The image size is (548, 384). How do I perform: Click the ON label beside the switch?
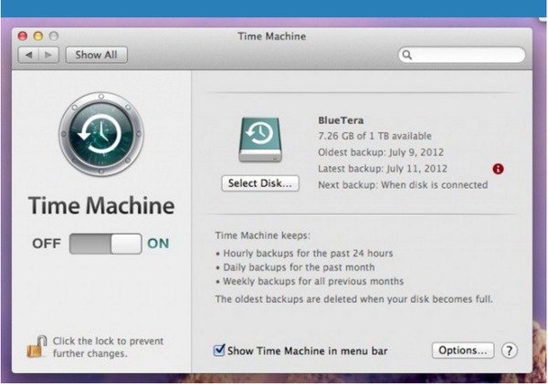(158, 244)
